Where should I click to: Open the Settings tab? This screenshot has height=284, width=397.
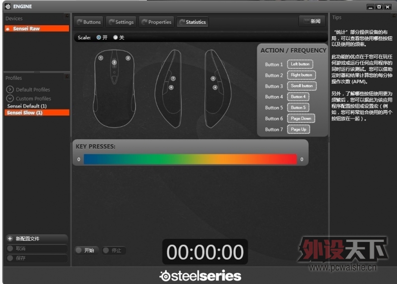[121, 22]
